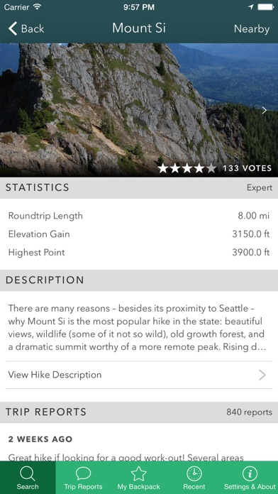Open Trip Reports speech bubble tab

pos(84,473)
